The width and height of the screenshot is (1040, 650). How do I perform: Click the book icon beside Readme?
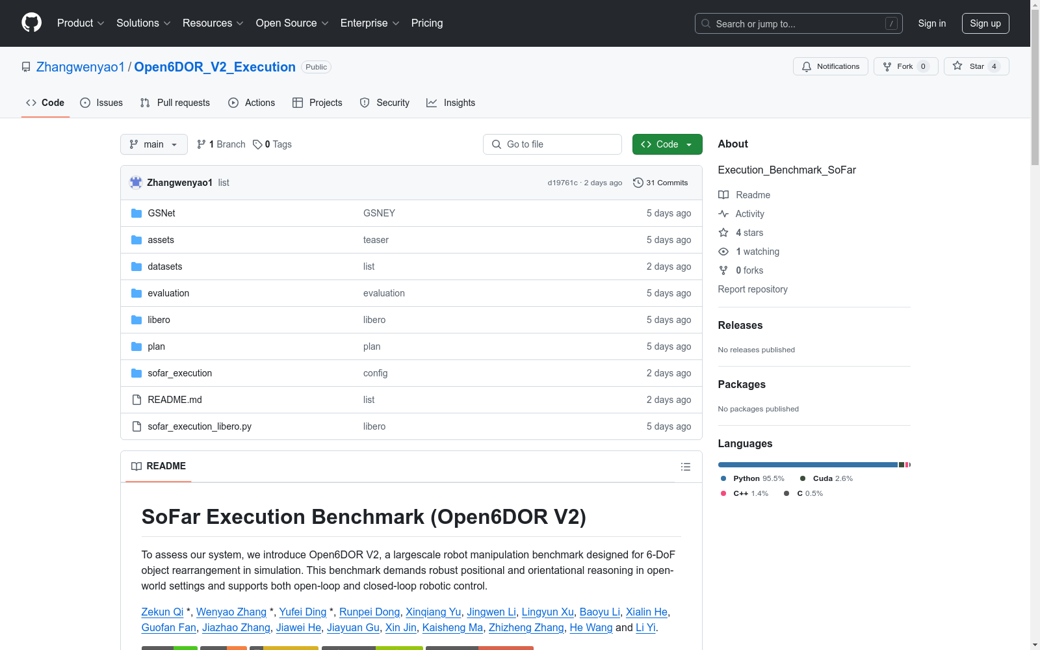[x=723, y=195]
